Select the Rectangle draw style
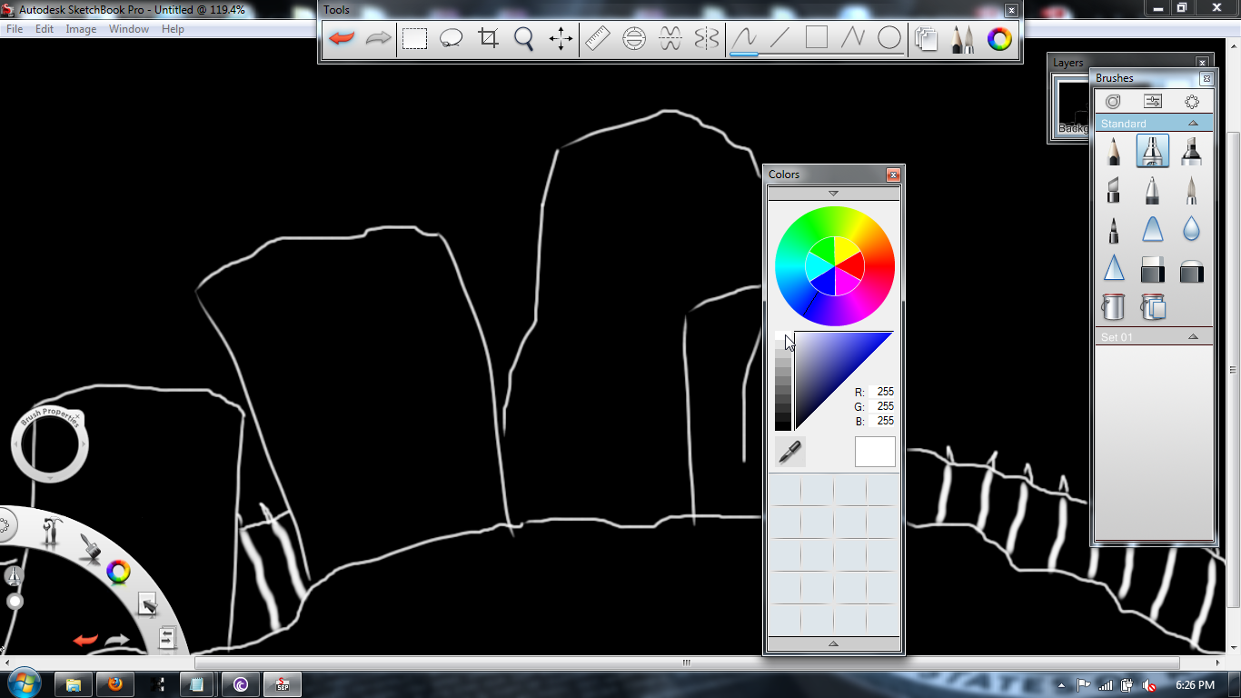The height and width of the screenshot is (698, 1241). pos(817,38)
